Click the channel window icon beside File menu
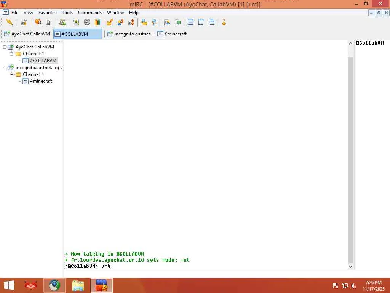 pyautogui.click(x=5, y=12)
